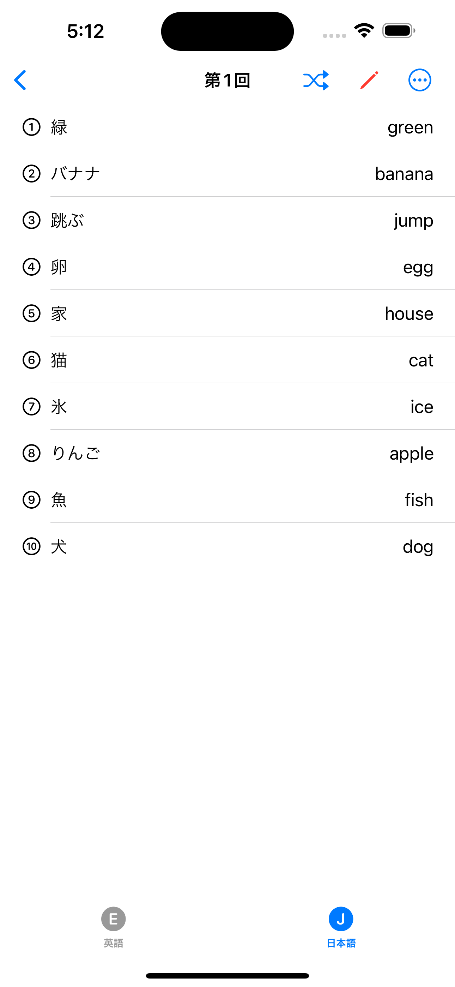
Task: Tap the circled number 5 icon
Action: [x=31, y=313]
